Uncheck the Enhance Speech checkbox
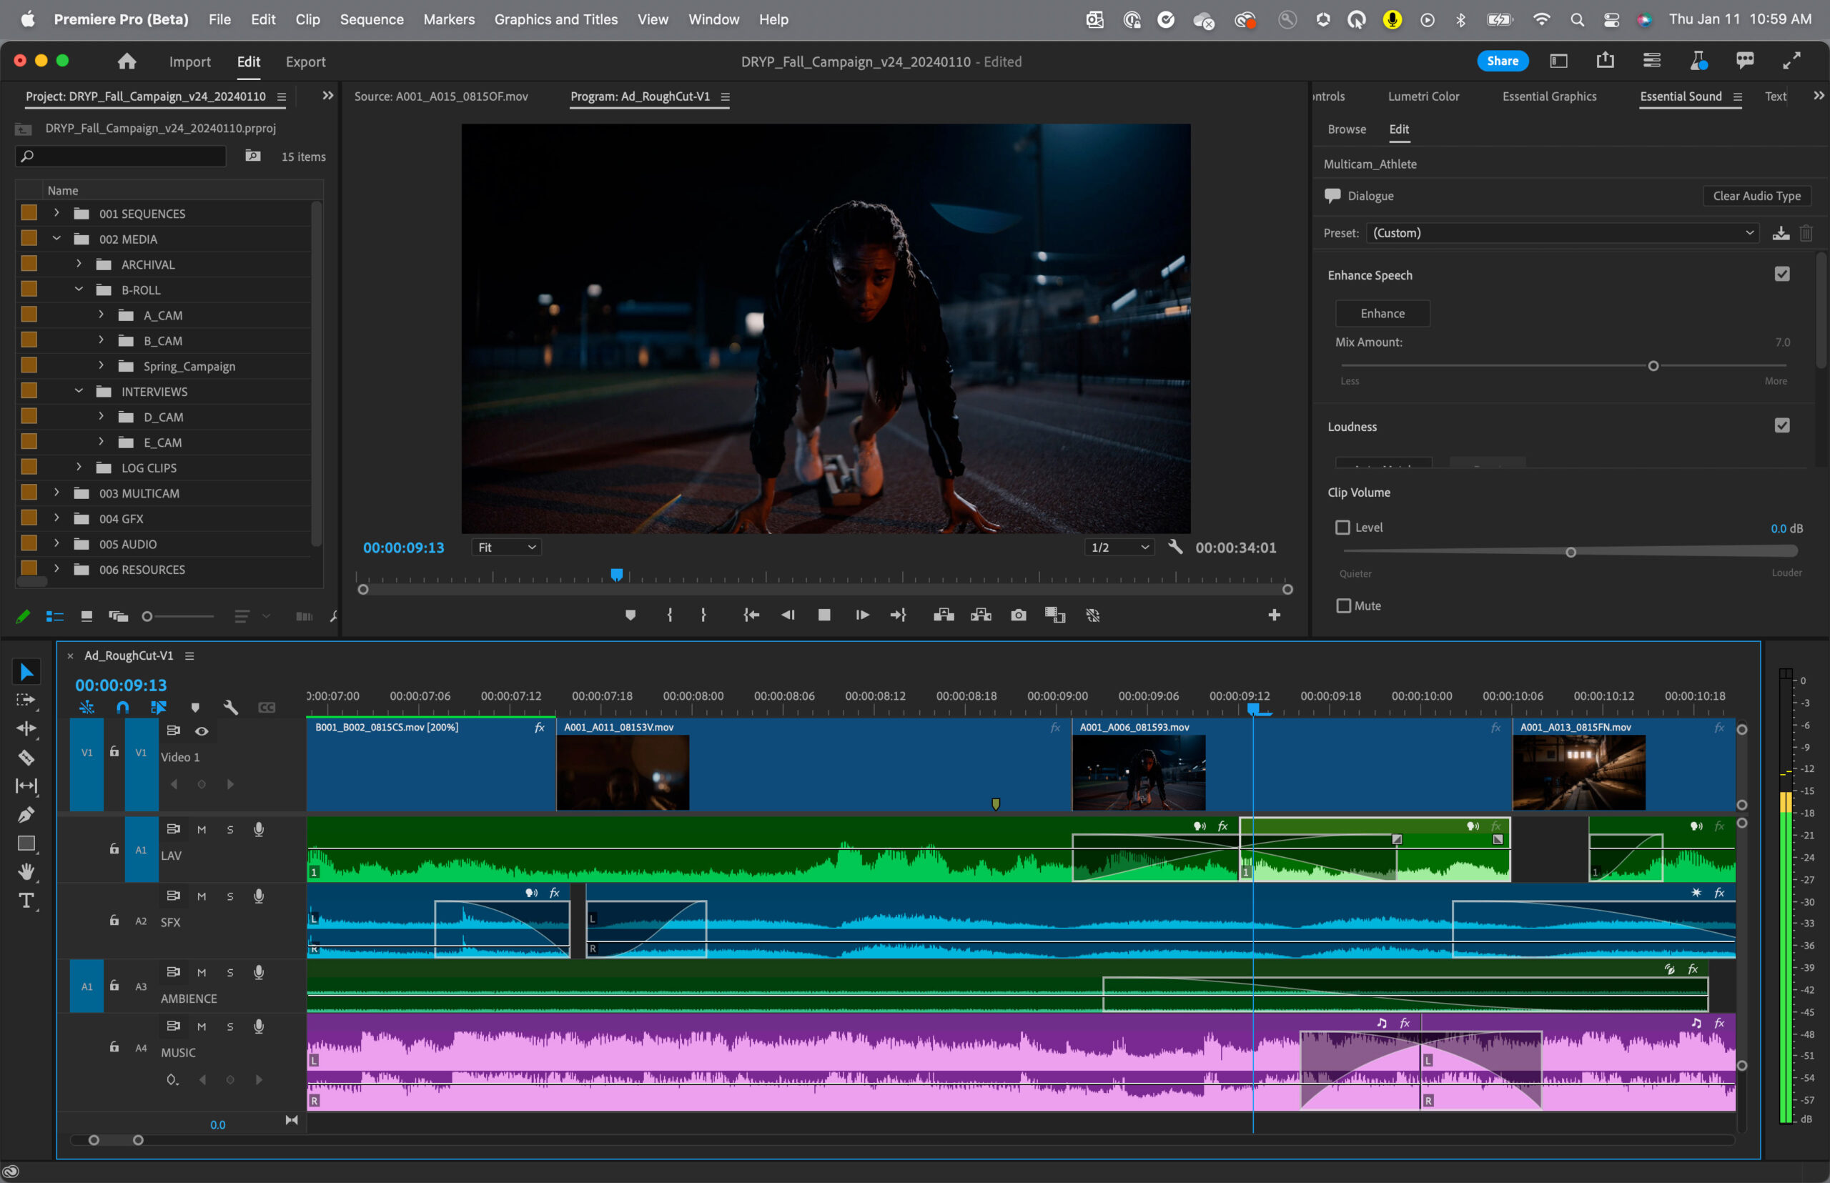The width and height of the screenshot is (1830, 1183). 1781,274
